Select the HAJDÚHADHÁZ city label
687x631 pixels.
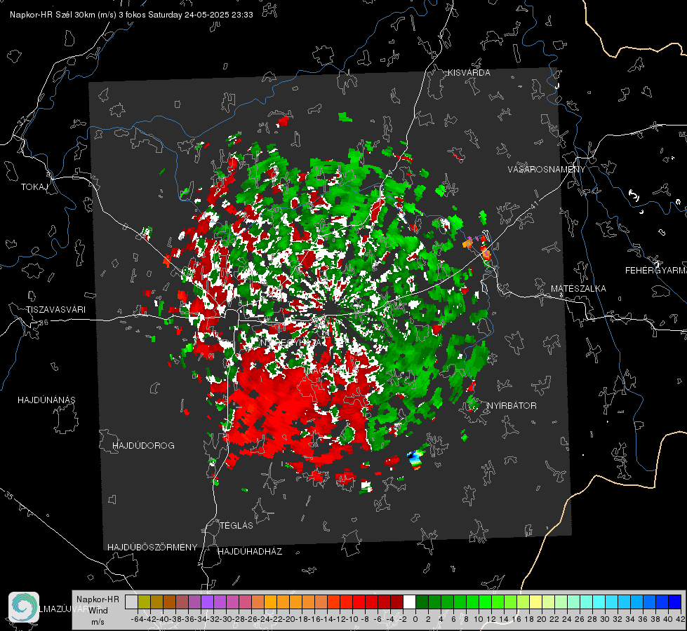coord(250,552)
